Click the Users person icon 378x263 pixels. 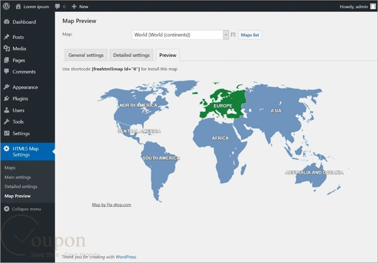[7, 110]
